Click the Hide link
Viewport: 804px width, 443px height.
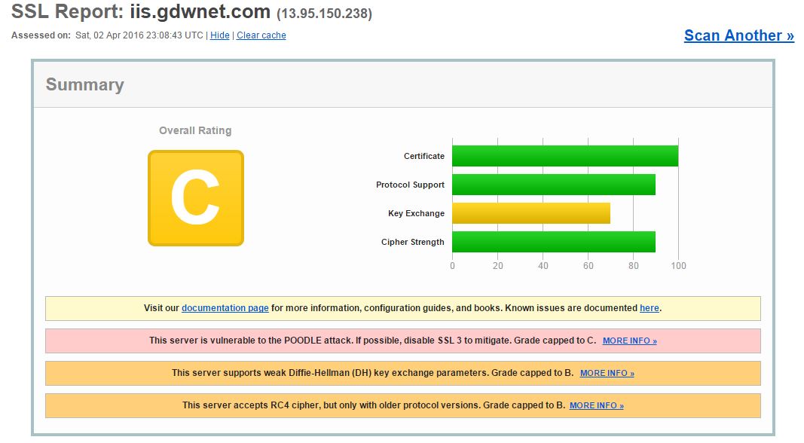[x=219, y=35]
